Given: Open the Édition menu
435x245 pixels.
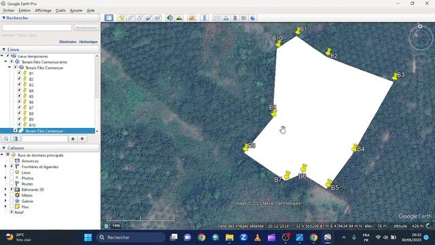Looking at the screenshot, I should (x=24, y=10).
